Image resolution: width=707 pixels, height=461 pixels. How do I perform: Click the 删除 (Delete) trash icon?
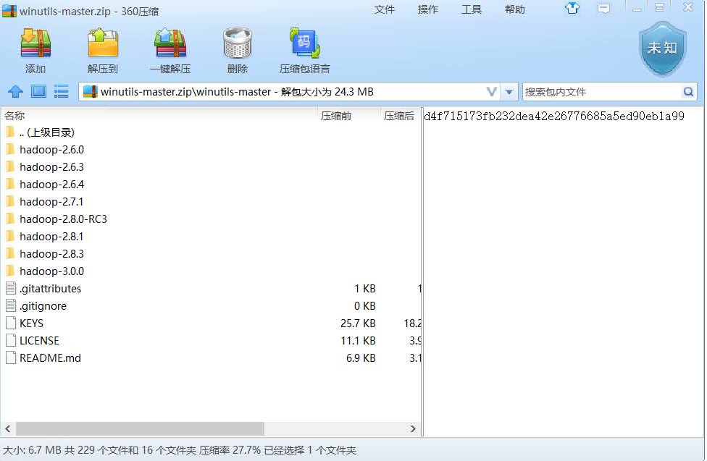[x=237, y=43]
